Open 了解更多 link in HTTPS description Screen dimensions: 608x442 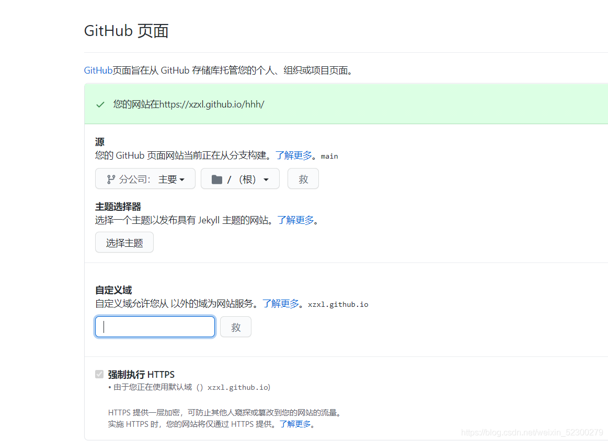click(295, 424)
